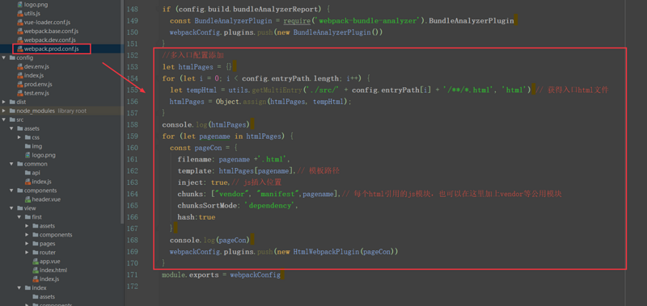
Task: Select the assets folder directly under src
Action: pos(32,128)
